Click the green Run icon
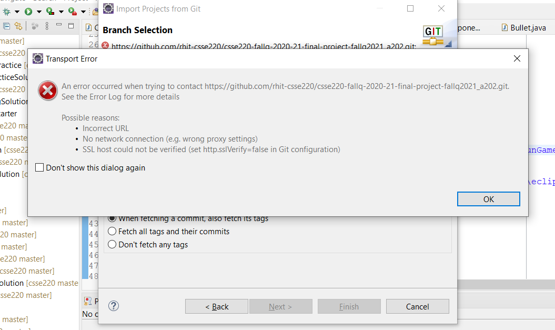This screenshot has width=555, height=330. click(x=28, y=12)
